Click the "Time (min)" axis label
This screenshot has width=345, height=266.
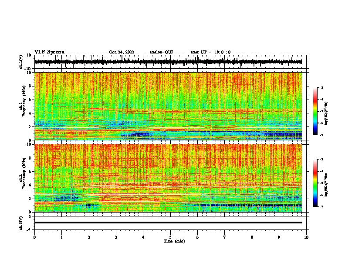pos(174,241)
